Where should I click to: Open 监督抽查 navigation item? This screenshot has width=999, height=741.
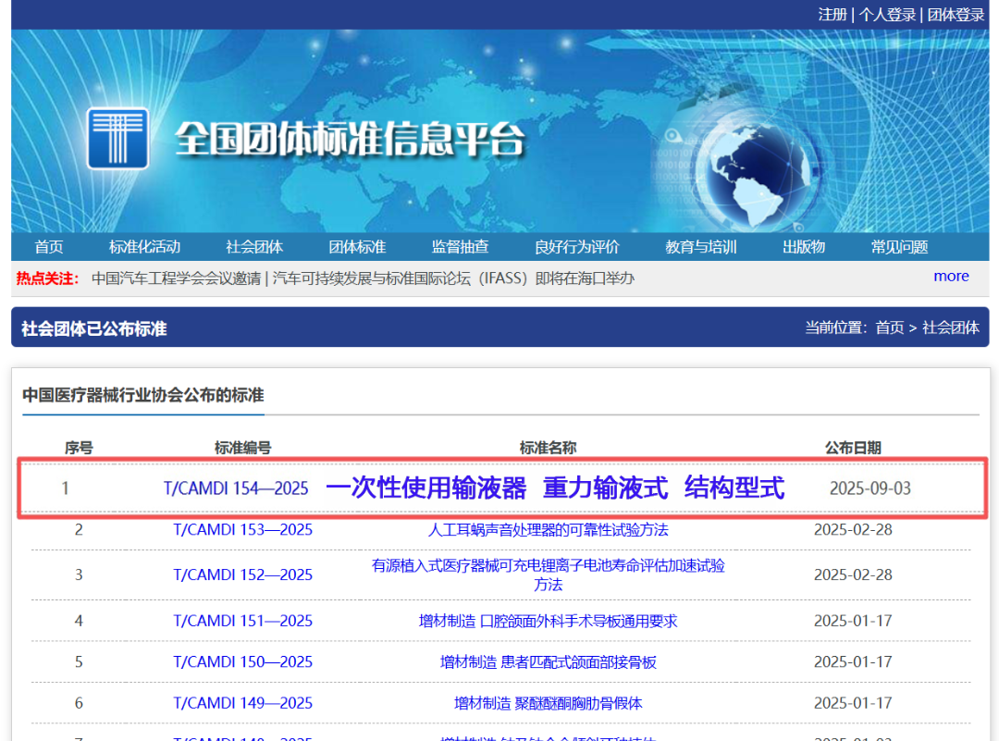click(460, 247)
